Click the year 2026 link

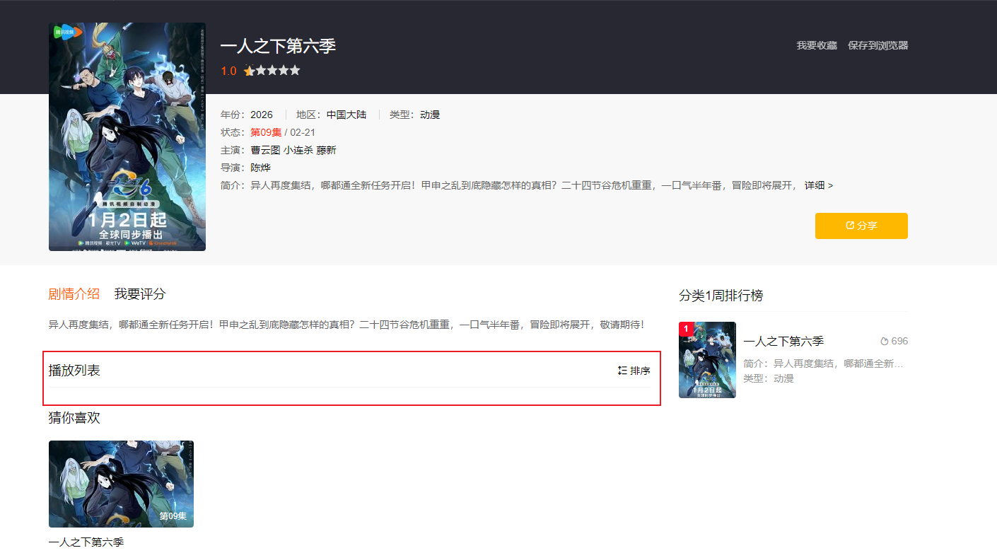[x=262, y=115]
